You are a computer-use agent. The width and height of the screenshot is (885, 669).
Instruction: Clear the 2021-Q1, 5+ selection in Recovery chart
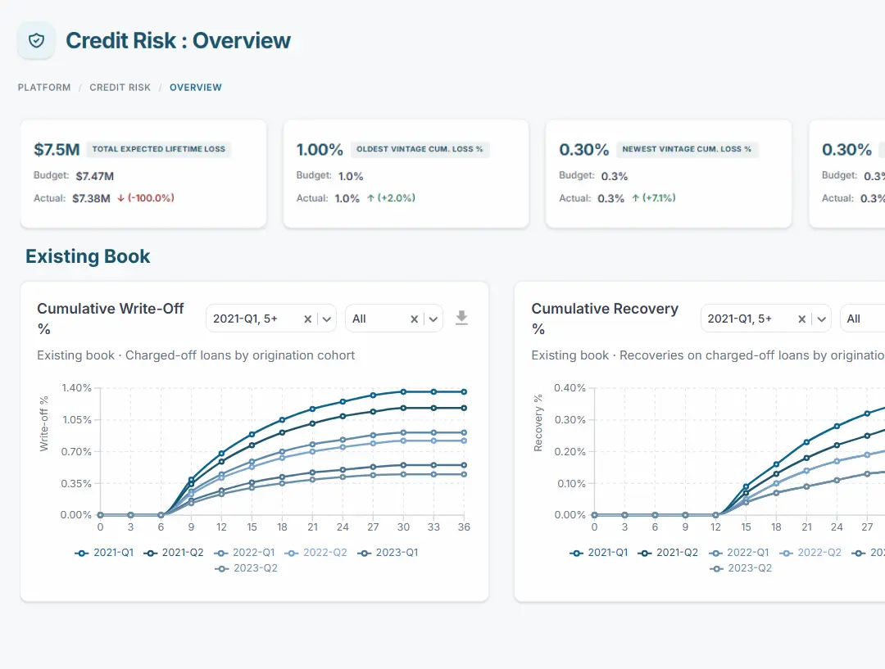(802, 319)
